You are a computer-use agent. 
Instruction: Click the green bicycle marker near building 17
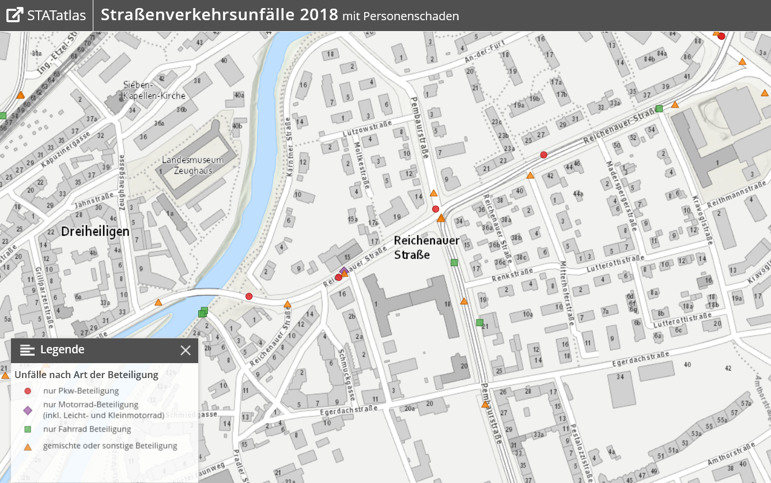[454, 263]
